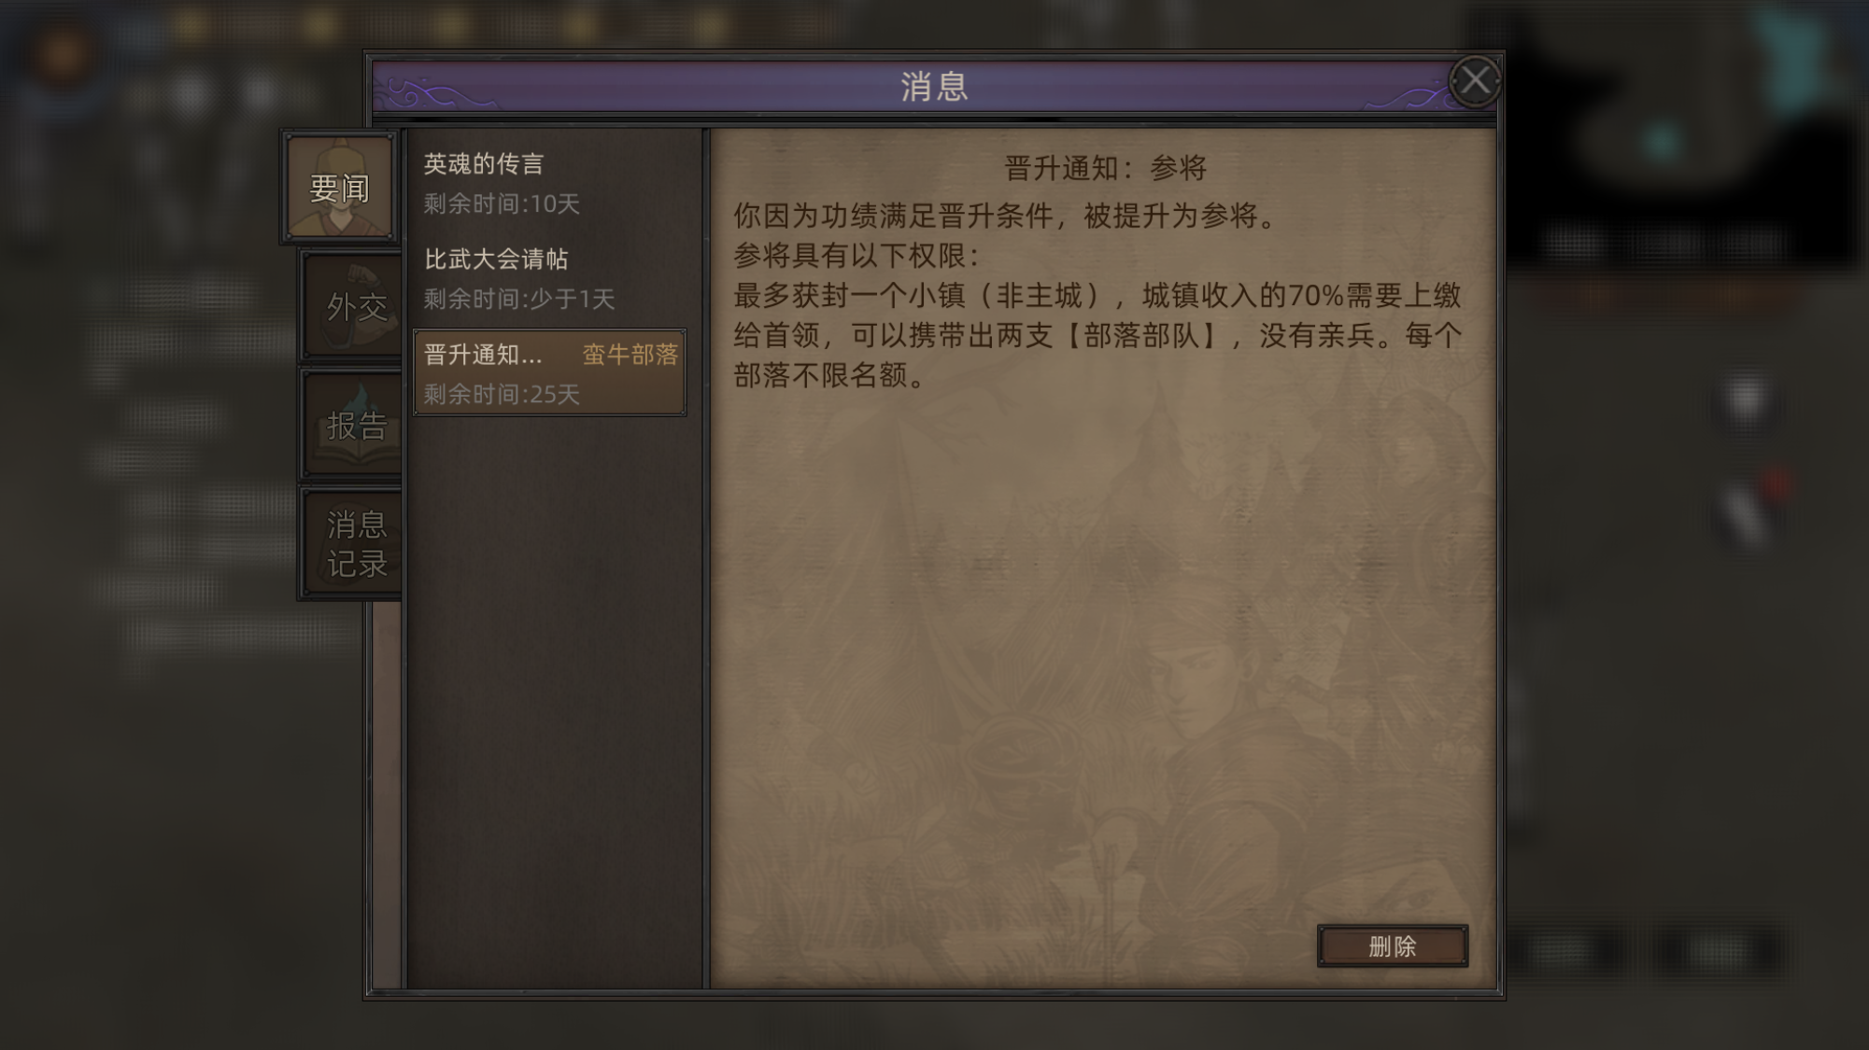Click the 剩余时间:少于1天 timer text
This screenshot has height=1050, width=1869.
click(519, 299)
